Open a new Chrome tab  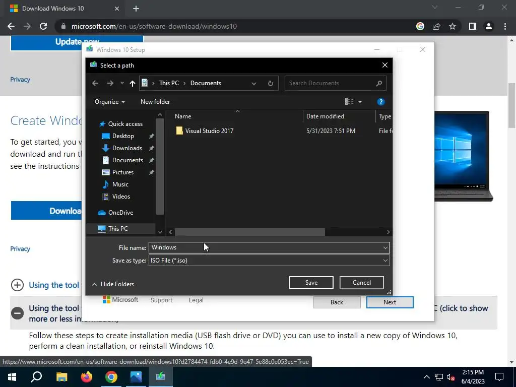[x=136, y=9]
